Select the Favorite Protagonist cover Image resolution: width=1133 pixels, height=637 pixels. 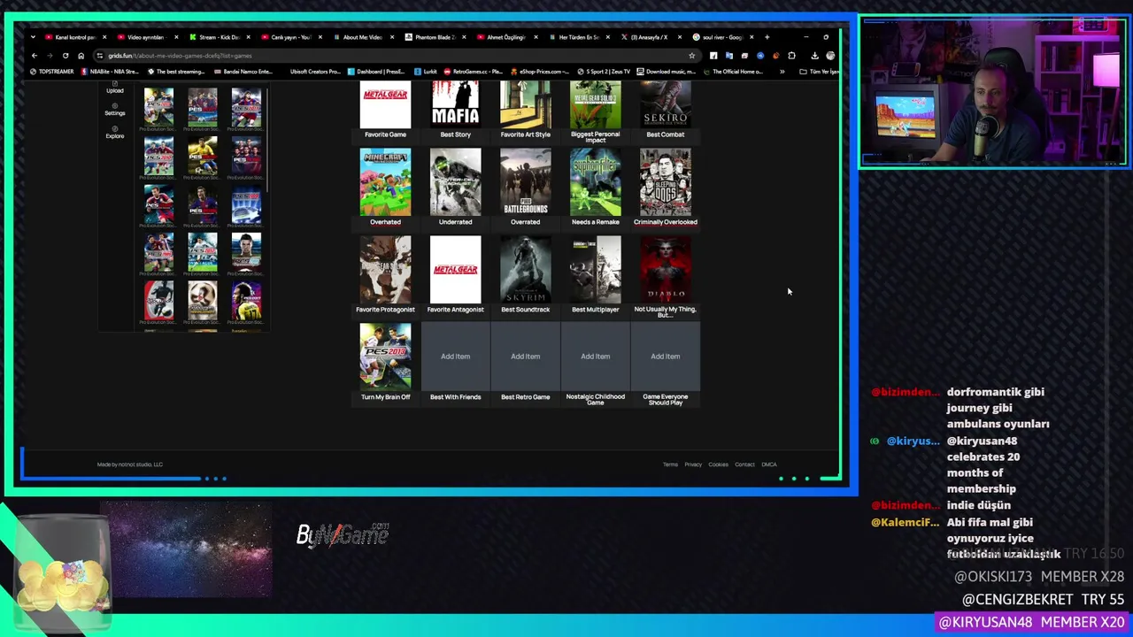[385, 270]
